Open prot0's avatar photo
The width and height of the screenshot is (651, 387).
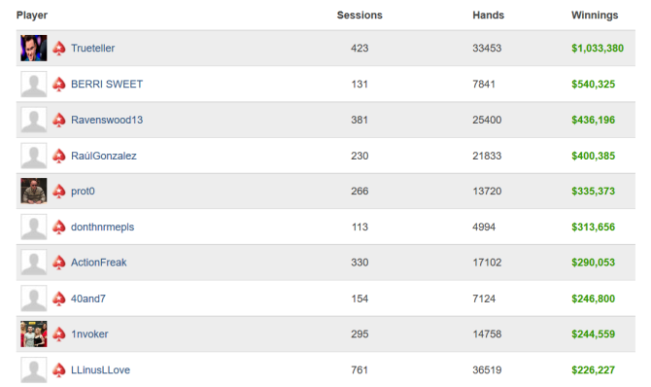coord(34,192)
